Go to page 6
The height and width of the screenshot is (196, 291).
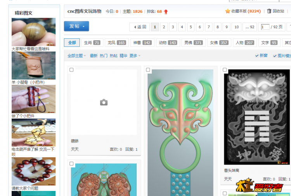[200, 27]
